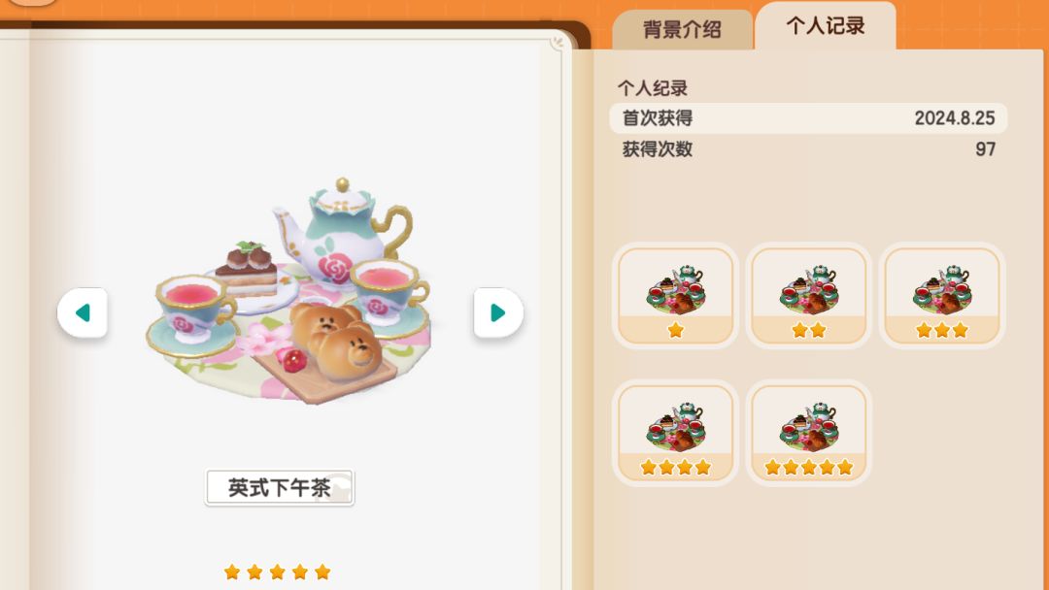Select the four-star tea set record

click(x=676, y=432)
